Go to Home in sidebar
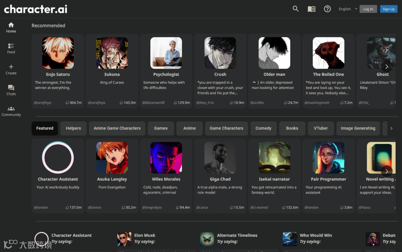402x252 pixels. 11,28
